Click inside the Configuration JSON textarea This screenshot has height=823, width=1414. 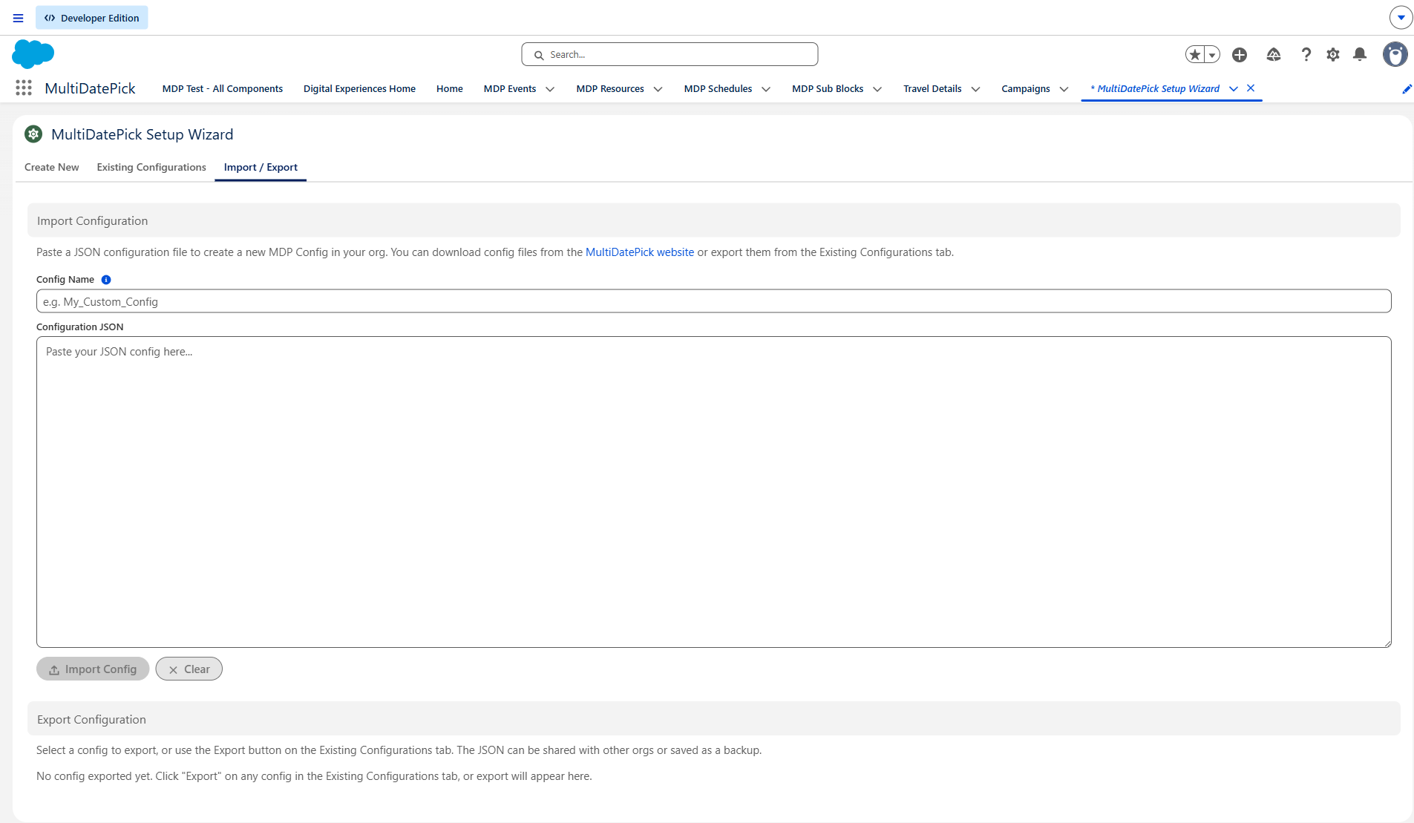click(x=713, y=492)
